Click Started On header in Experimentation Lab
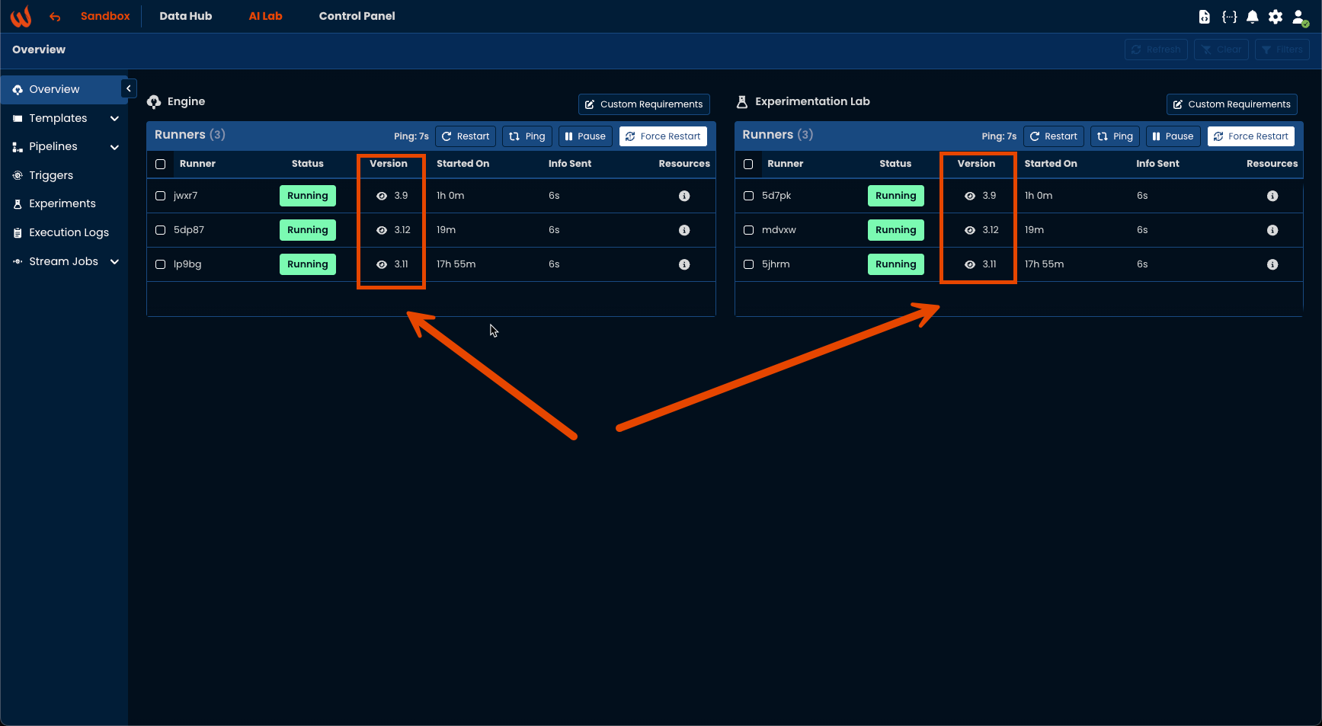 1051,164
